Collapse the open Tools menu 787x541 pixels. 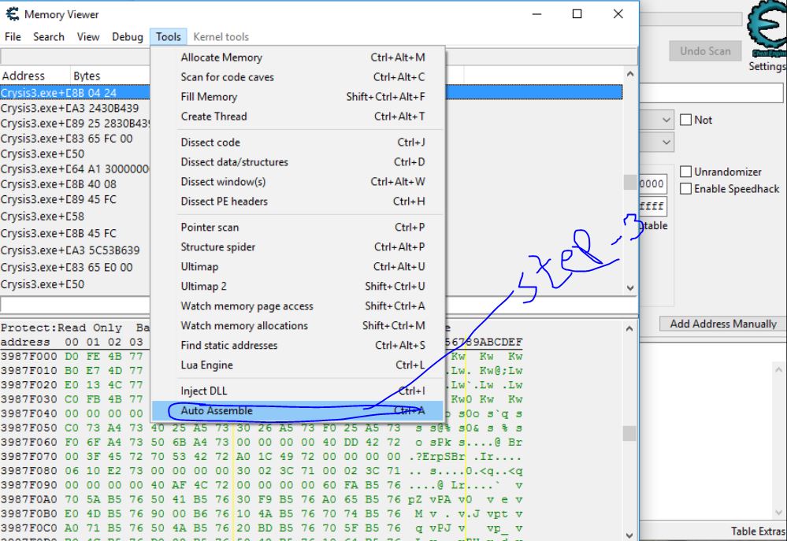[168, 37]
